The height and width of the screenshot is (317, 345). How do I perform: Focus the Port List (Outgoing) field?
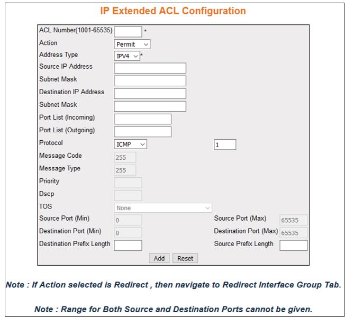143,132
